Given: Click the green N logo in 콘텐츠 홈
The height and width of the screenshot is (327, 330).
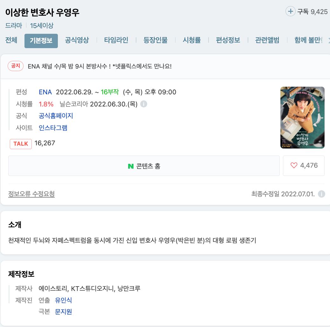Looking at the screenshot, I should 131,166.
